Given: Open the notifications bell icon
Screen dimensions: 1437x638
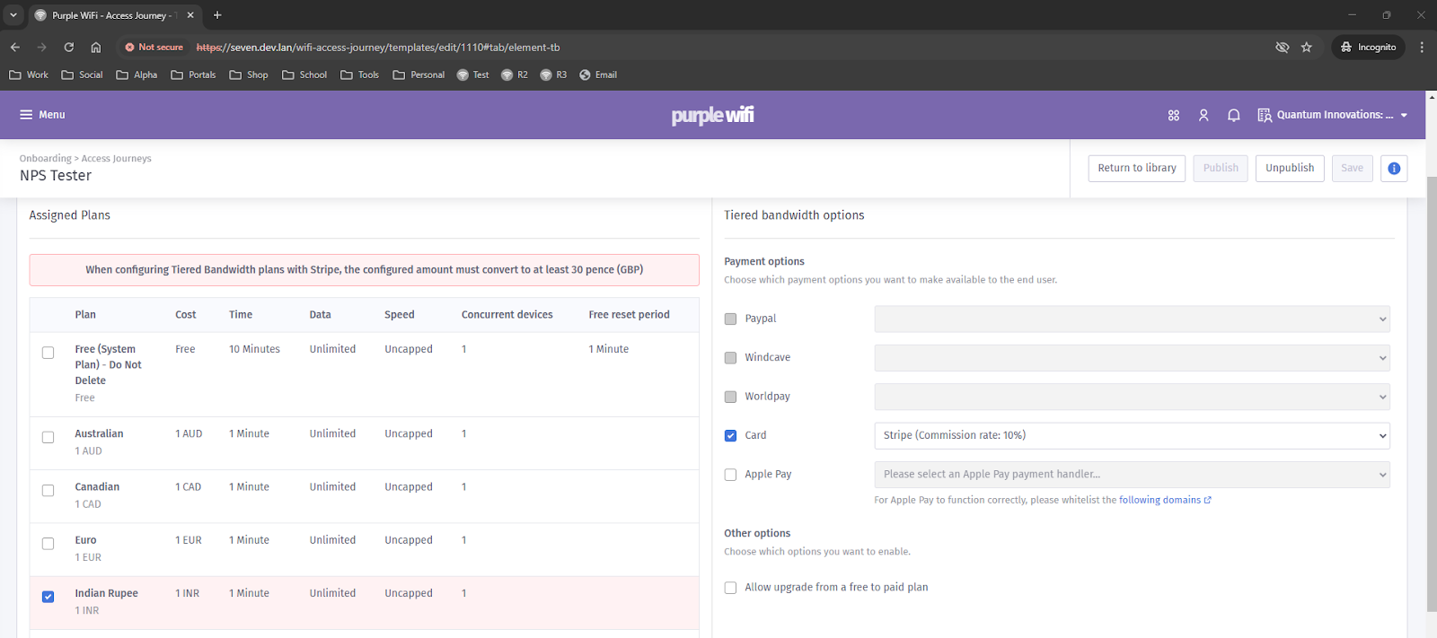Looking at the screenshot, I should pos(1234,115).
